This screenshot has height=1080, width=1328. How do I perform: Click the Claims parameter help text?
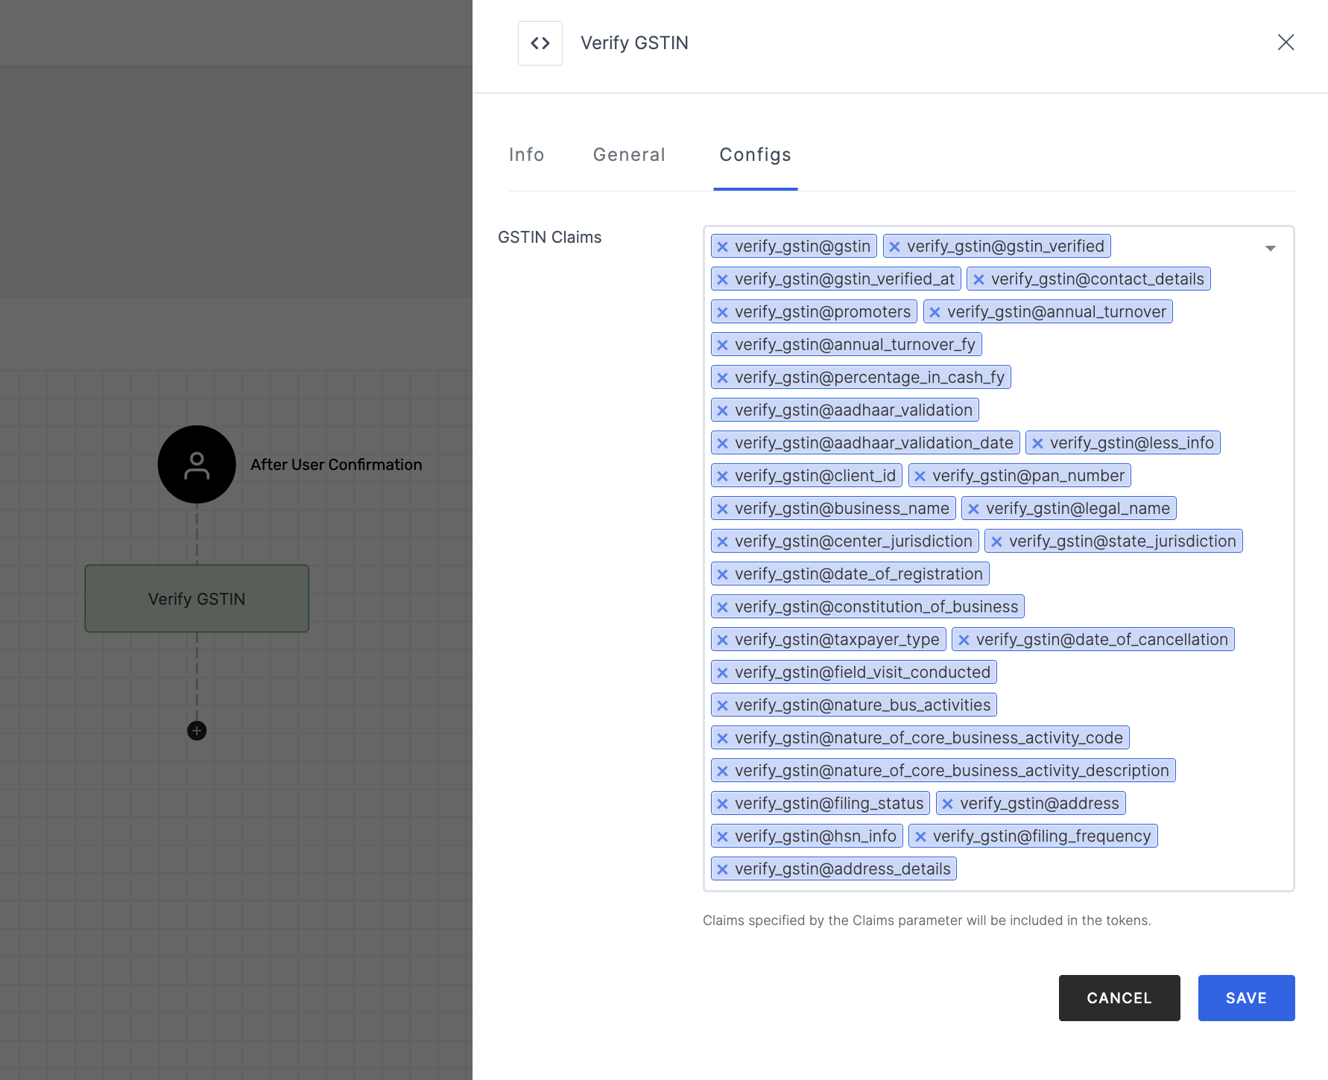(927, 921)
